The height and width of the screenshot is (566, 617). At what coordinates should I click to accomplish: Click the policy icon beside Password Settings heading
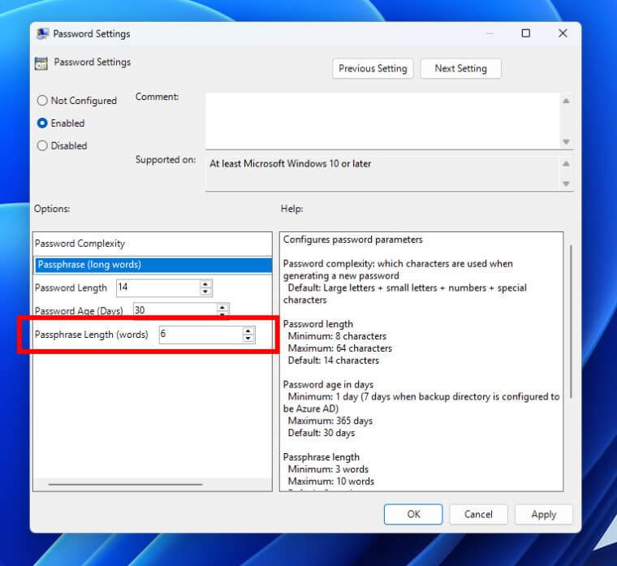point(41,63)
